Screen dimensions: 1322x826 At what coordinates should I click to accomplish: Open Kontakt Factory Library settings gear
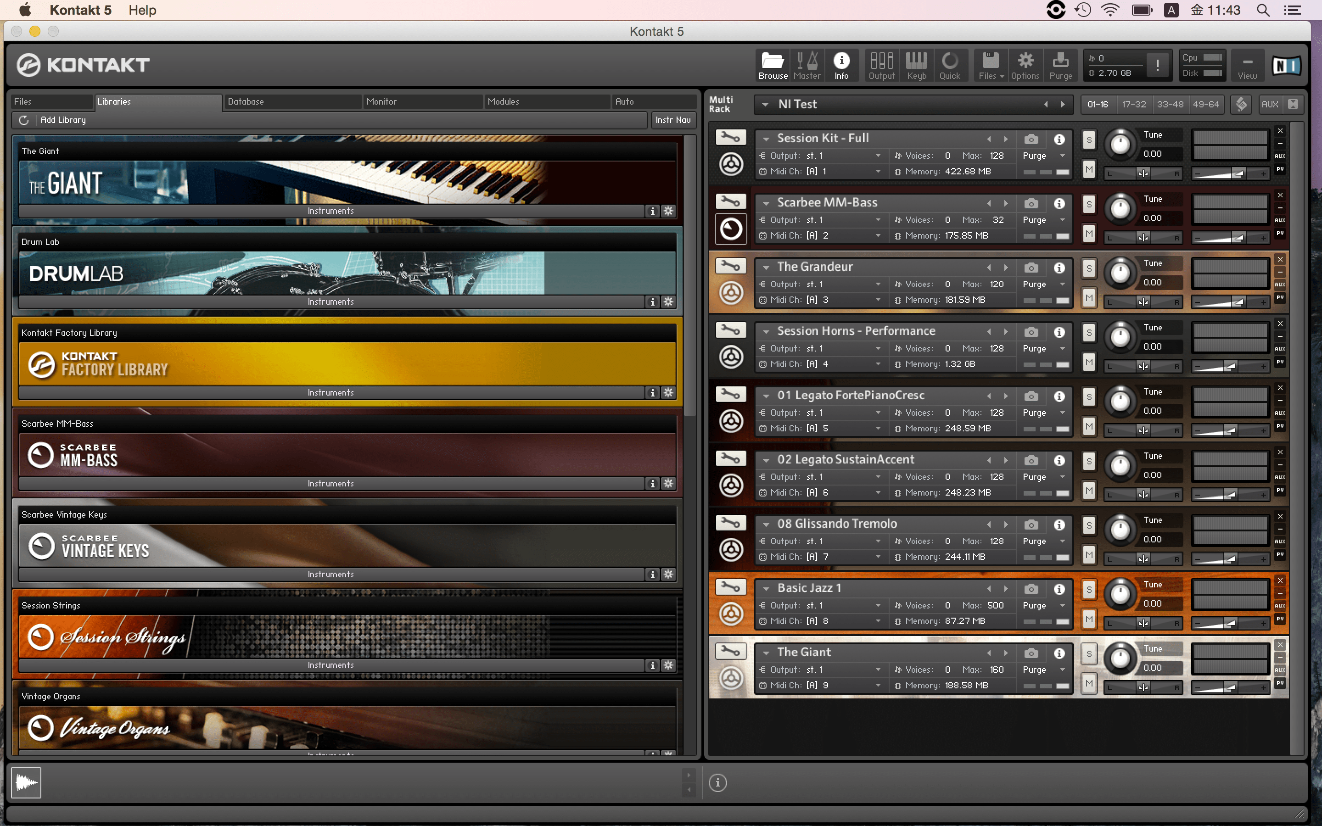tap(668, 392)
